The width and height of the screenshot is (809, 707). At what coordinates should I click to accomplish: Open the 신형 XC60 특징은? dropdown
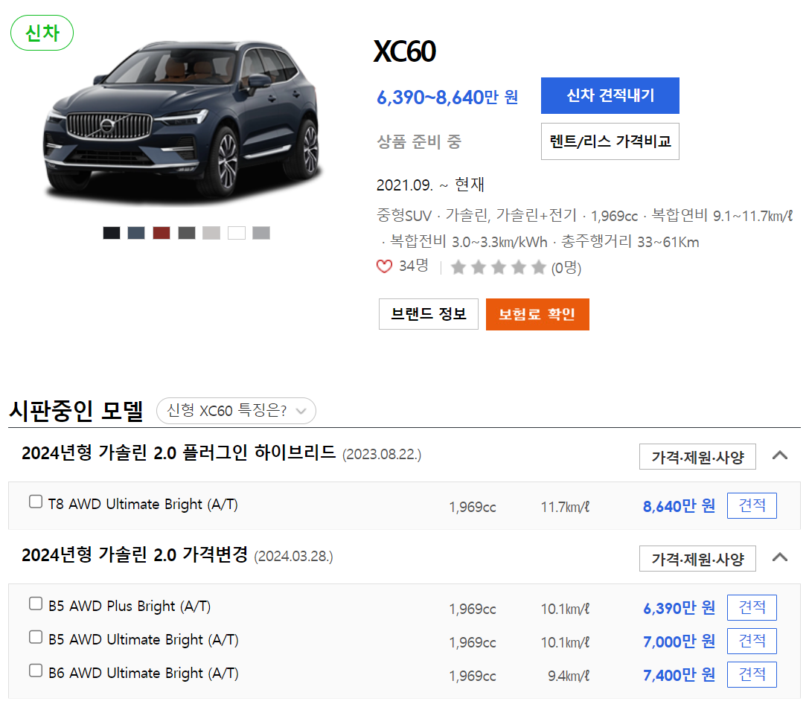[237, 411]
